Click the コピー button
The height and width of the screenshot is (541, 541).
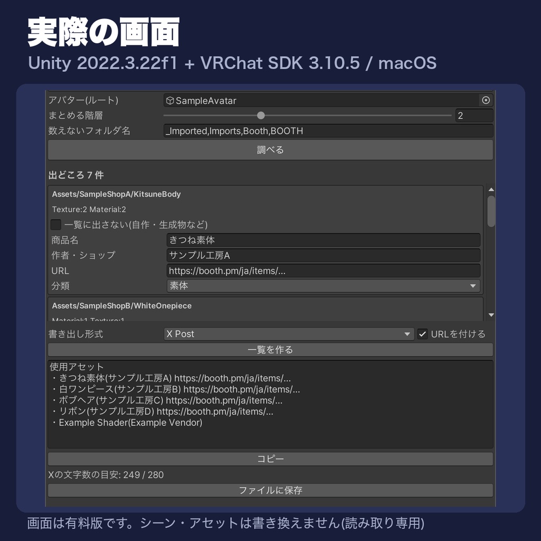270,459
